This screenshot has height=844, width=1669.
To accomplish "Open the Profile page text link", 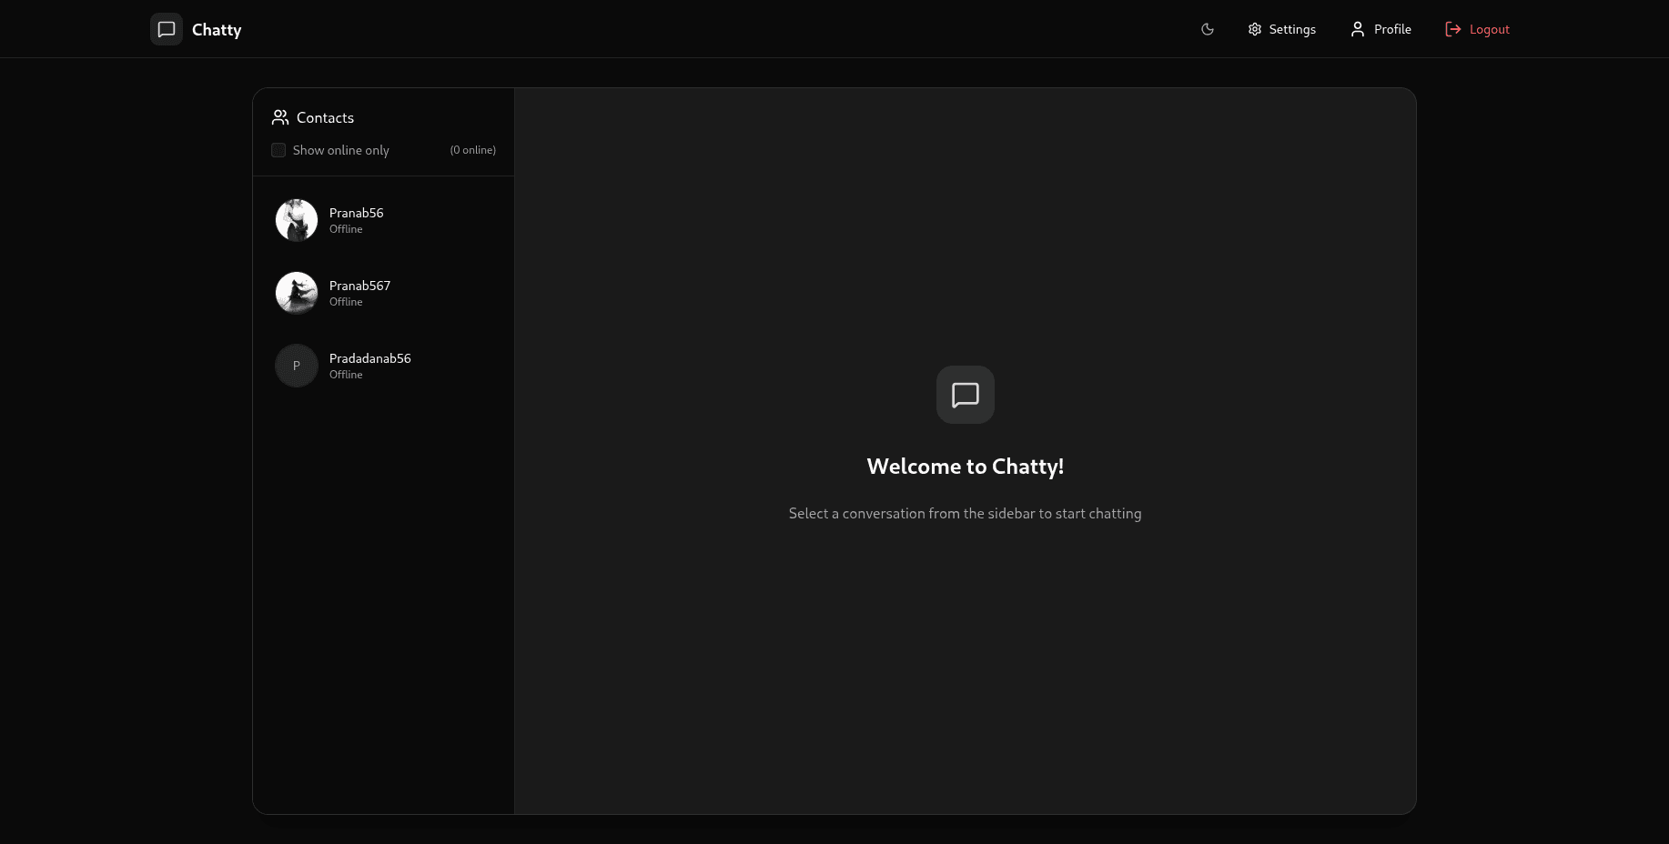I will point(1392,29).
